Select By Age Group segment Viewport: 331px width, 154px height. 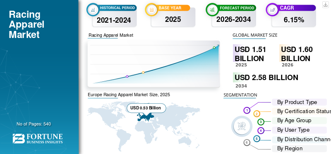coord(299,121)
